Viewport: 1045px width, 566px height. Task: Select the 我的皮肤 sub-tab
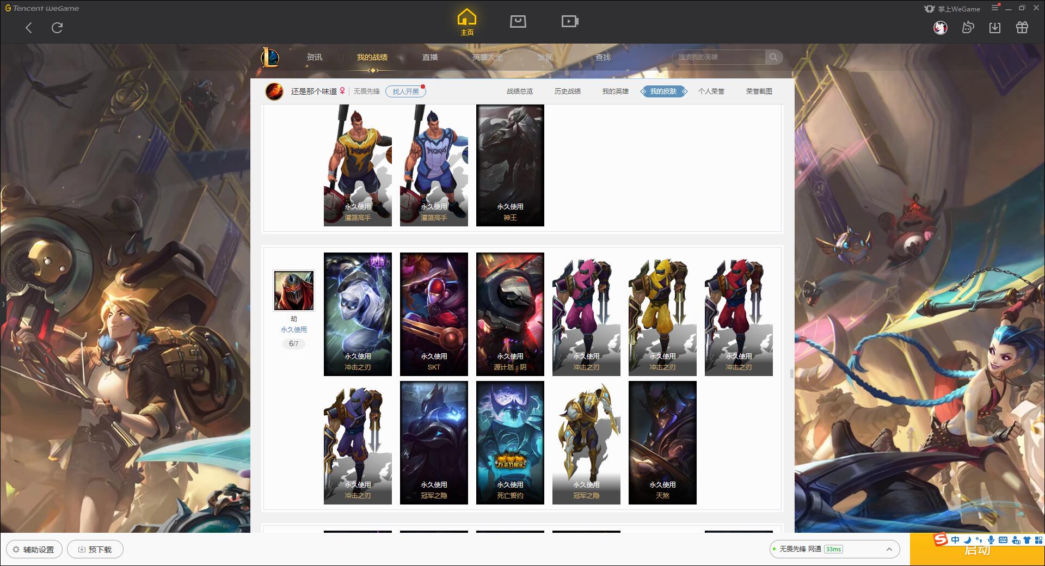click(663, 91)
